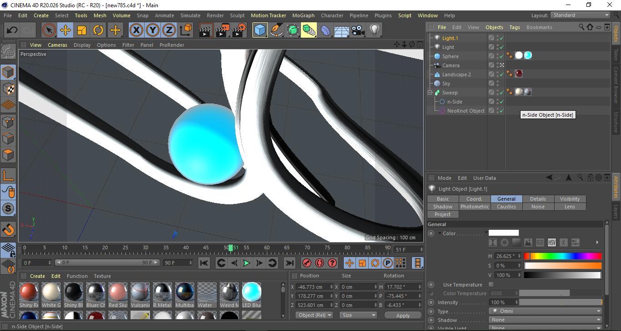621x331 pixels.
Task: Switch to the Shadow tab
Action: 443,207
